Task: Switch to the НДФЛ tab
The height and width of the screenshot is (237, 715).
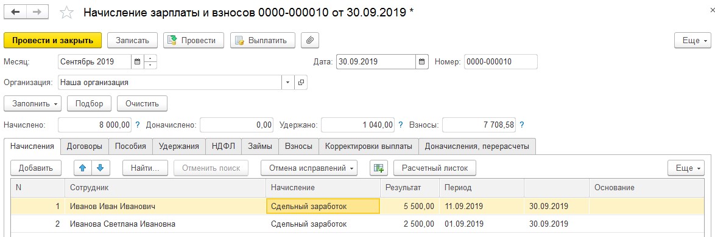Action: tap(224, 146)
